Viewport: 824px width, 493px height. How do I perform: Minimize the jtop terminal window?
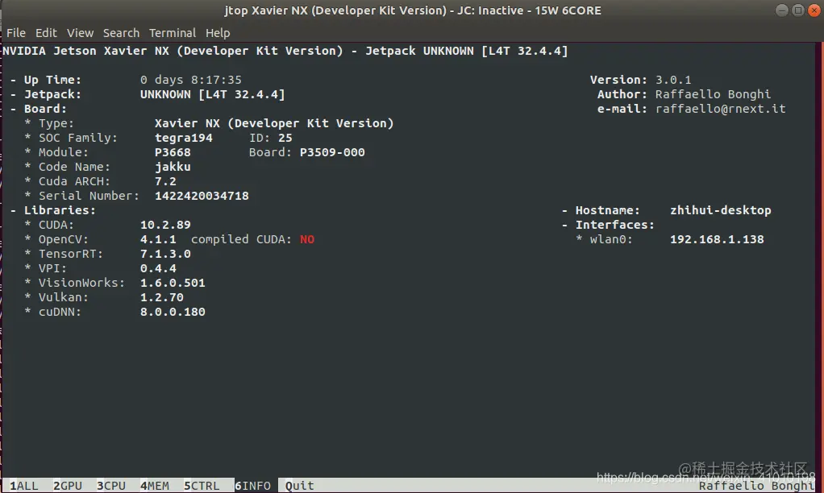pos(782,10)
